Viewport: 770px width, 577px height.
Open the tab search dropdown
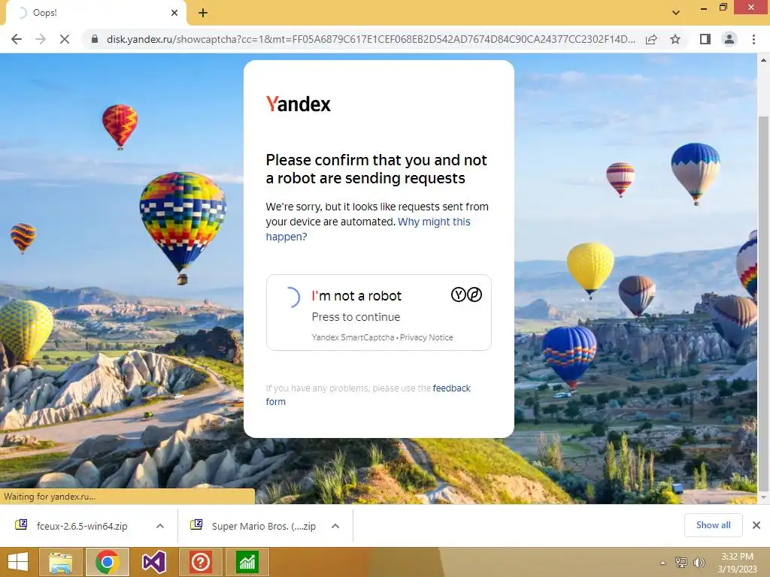[676, 12]
